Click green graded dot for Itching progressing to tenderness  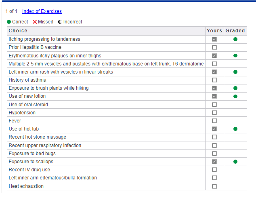[235, 39]
